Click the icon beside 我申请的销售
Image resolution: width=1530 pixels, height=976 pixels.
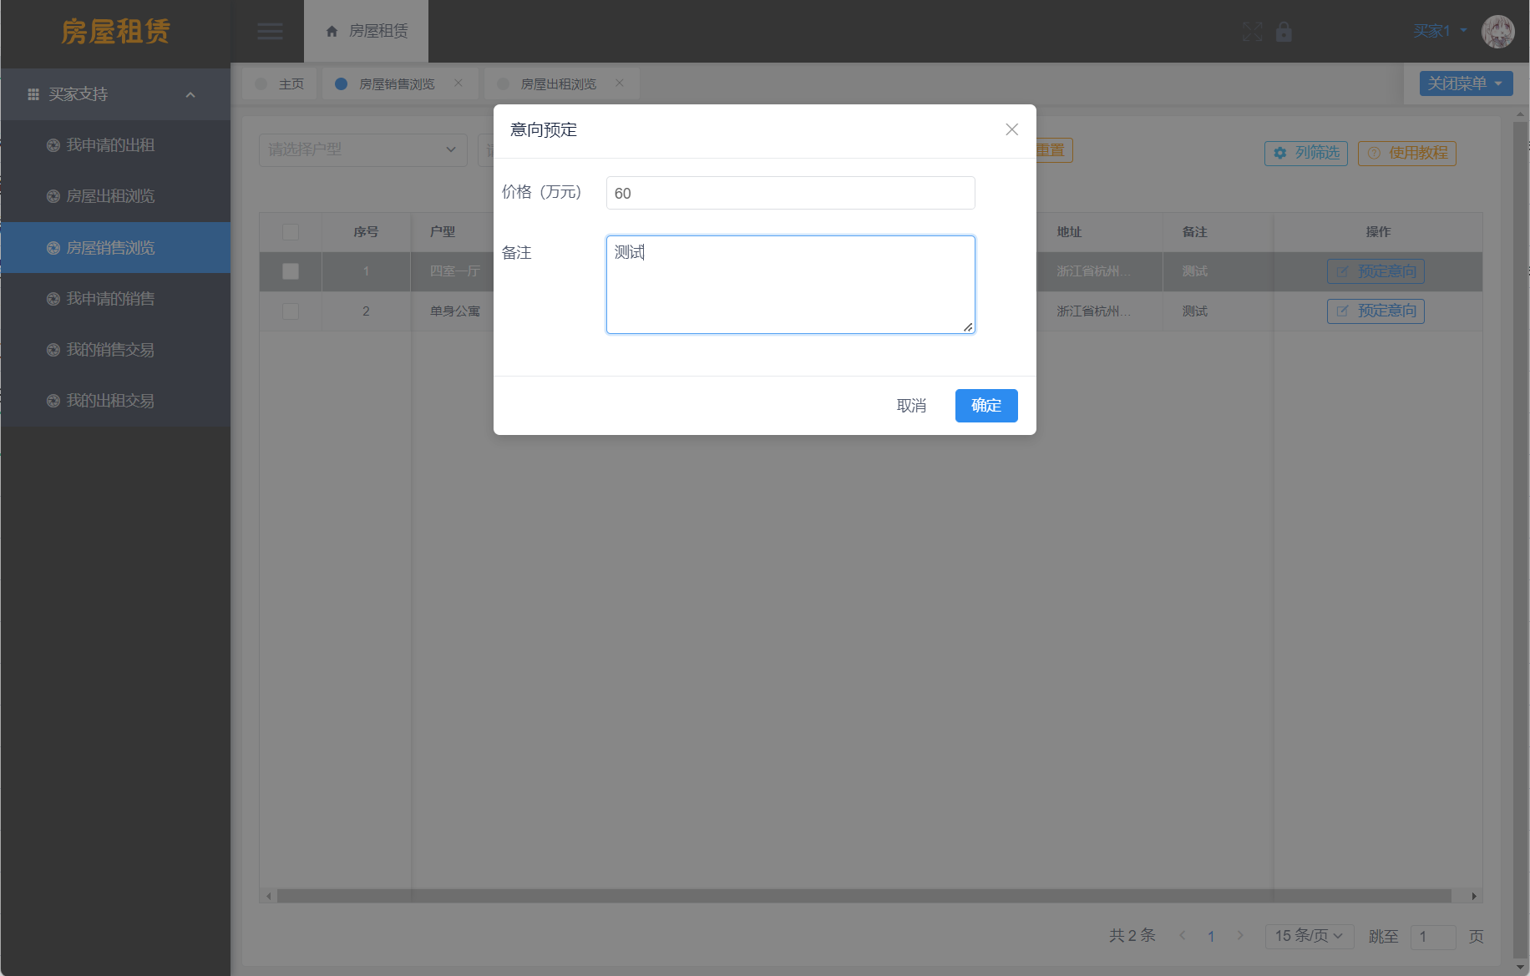(x=53, y=299)
